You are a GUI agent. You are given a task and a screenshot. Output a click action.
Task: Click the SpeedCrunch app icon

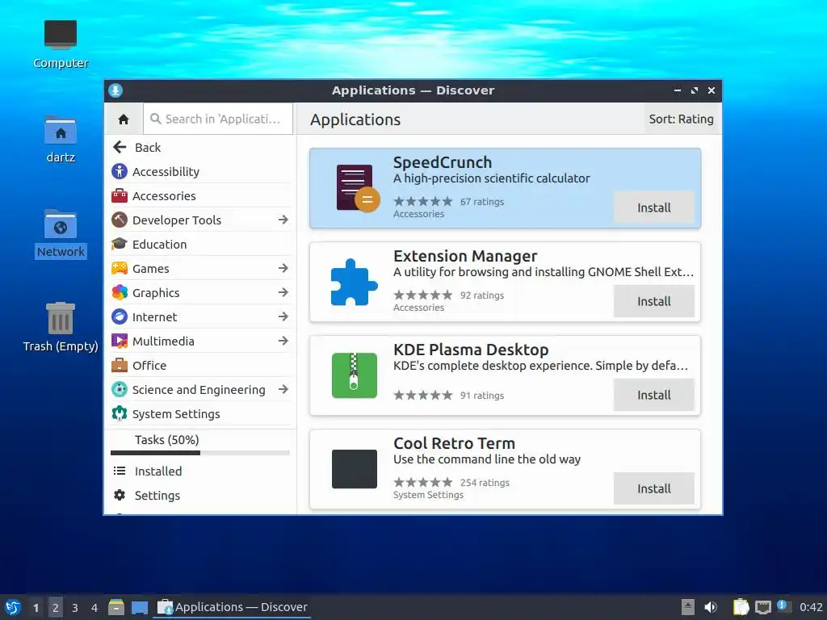click(x=358, y=188)
